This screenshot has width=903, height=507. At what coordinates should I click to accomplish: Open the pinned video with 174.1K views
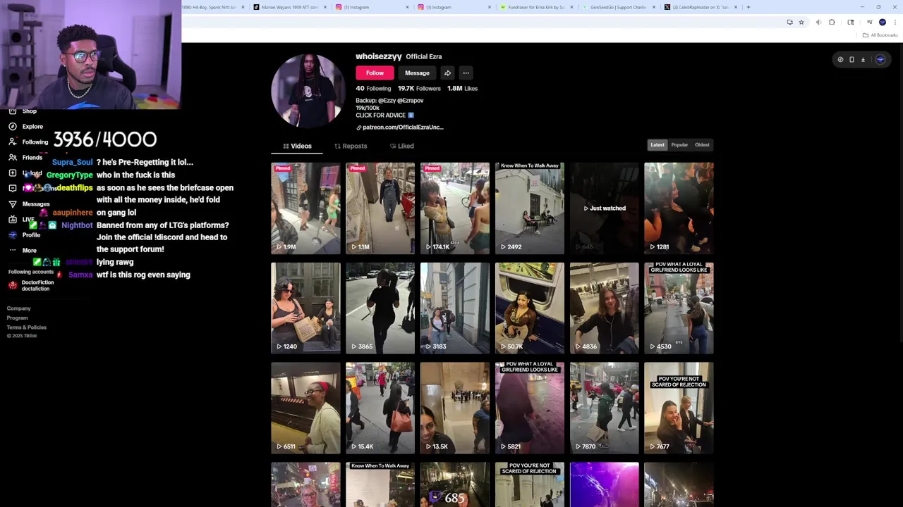455,208
